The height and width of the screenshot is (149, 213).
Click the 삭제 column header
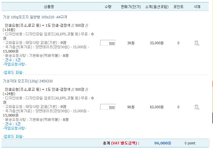click(197, 7)
